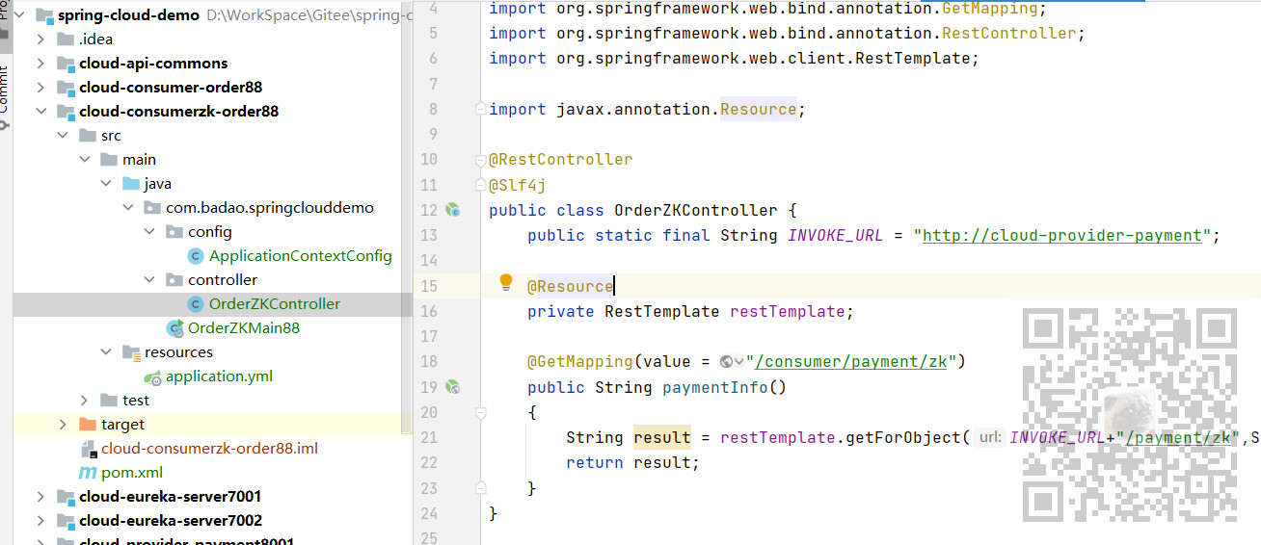Click the application.yml Spring config icon
This screenshot has width=1261, height=545.
click(x=153, y=376)
